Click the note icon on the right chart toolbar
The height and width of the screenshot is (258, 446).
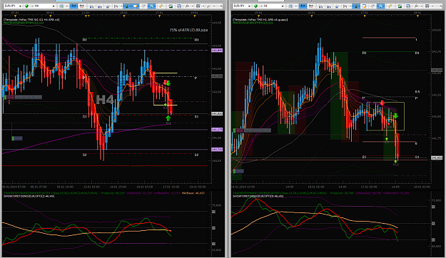pos(364,6)
